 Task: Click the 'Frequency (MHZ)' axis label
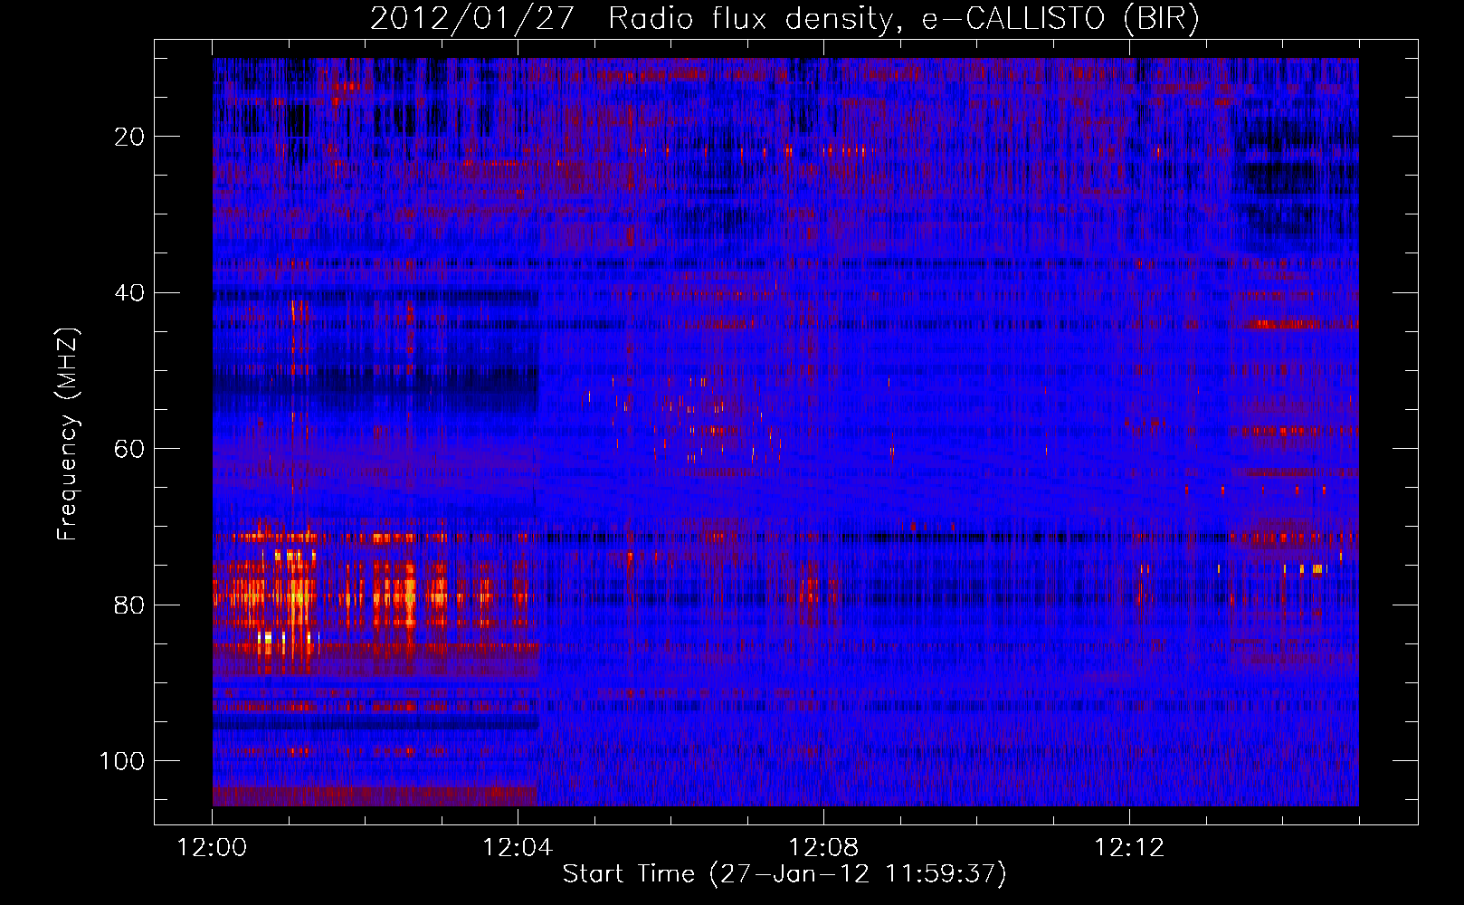pyautogui.click(x=68, y=434)
